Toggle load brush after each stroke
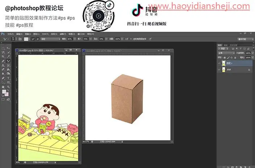Screen dimensions: 255x168 (33, 39)
